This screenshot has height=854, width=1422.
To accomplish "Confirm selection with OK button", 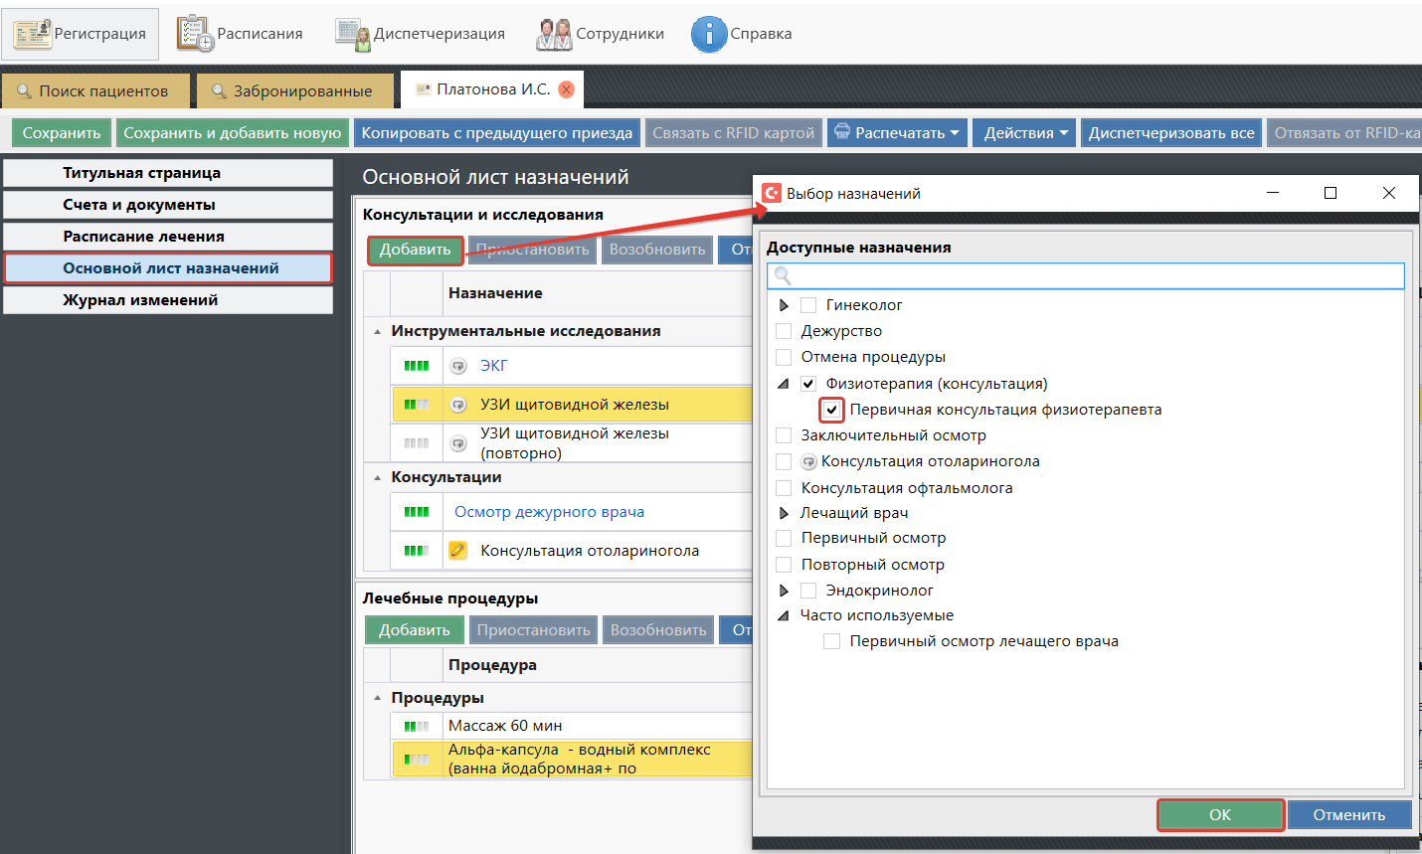I will click(1220, 815).
